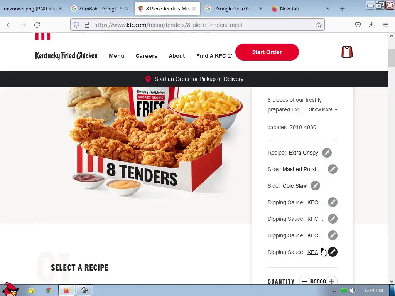Open the Firefox application menu
The image size is (395, 296).
[x=386, y=25]
